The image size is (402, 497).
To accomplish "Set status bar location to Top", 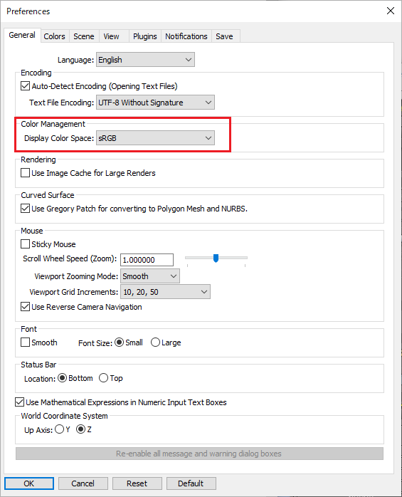I will tap(104, 378).
